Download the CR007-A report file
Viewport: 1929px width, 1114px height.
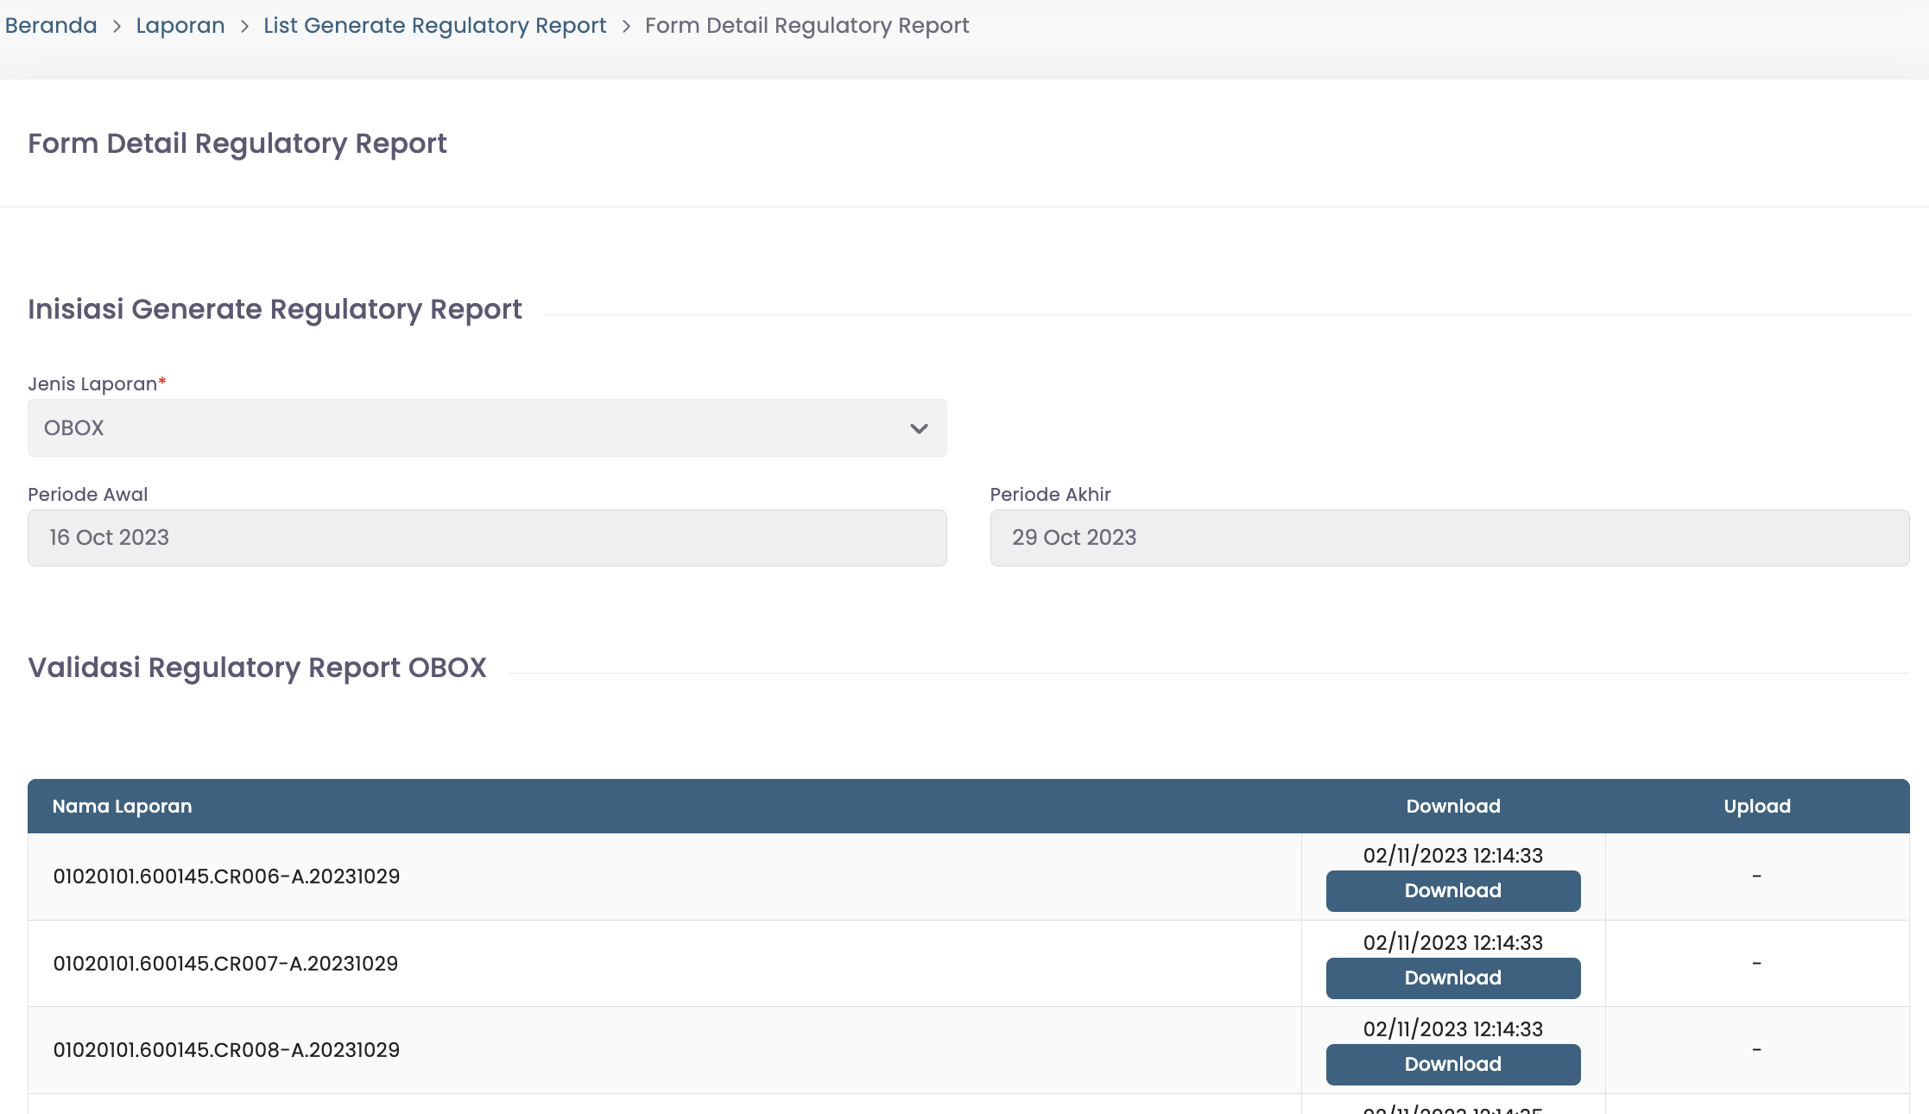point(1452,978)
